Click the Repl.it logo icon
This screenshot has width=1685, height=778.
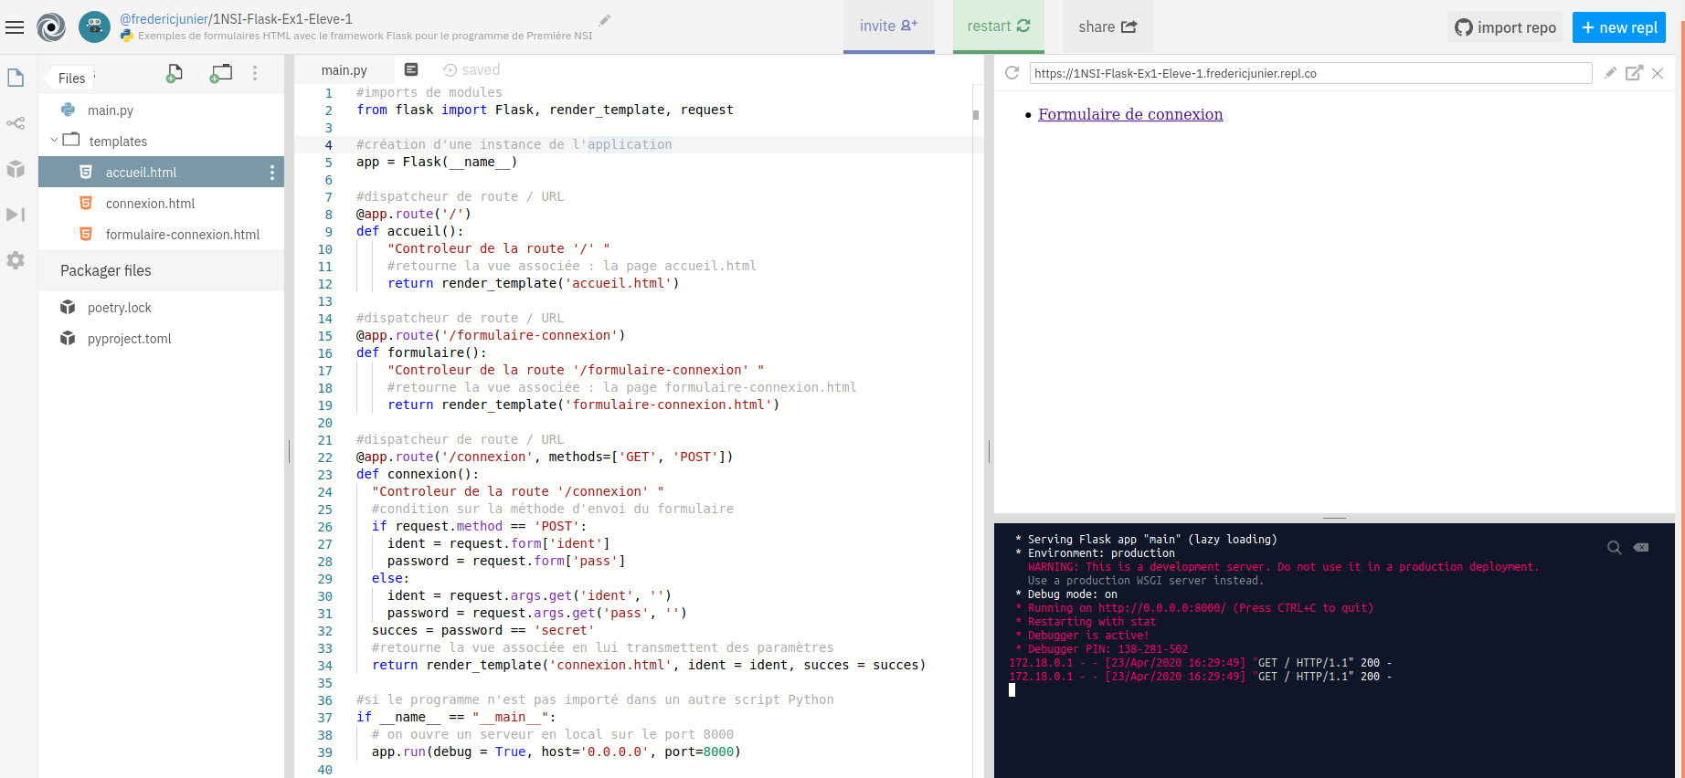[51, 27]
